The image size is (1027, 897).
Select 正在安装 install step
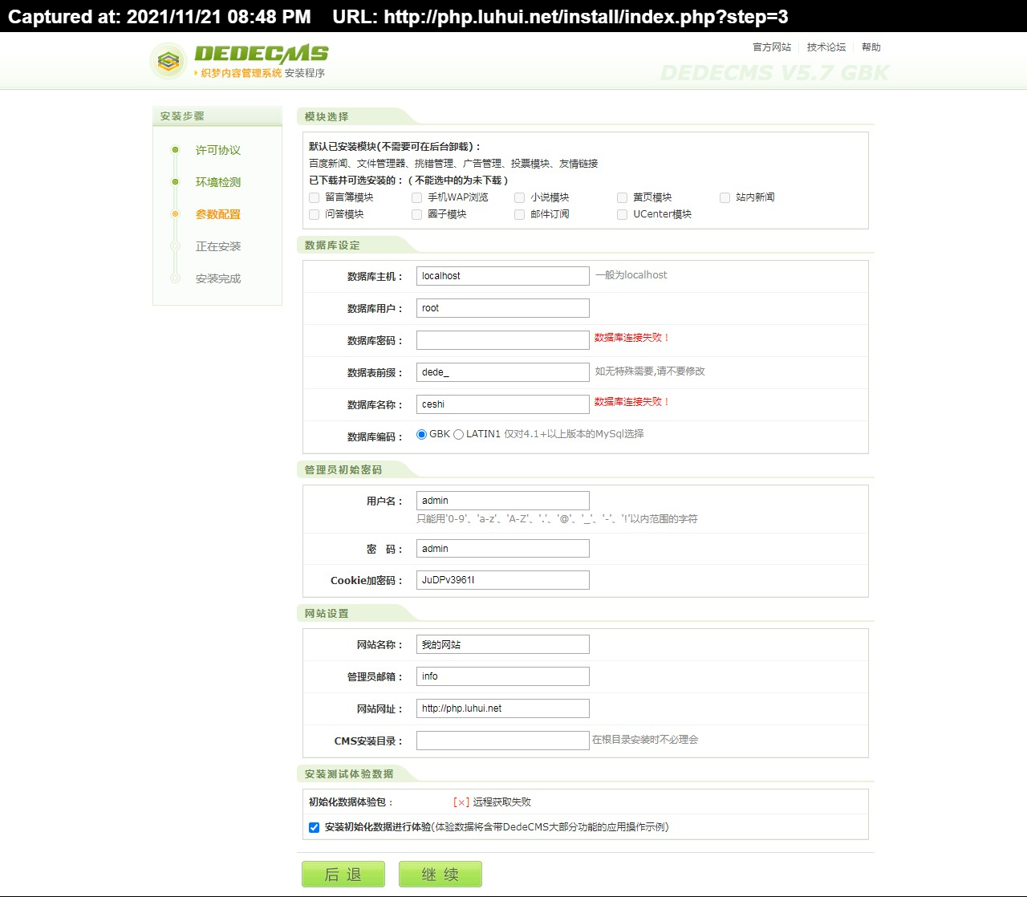[x=218, y=246]
